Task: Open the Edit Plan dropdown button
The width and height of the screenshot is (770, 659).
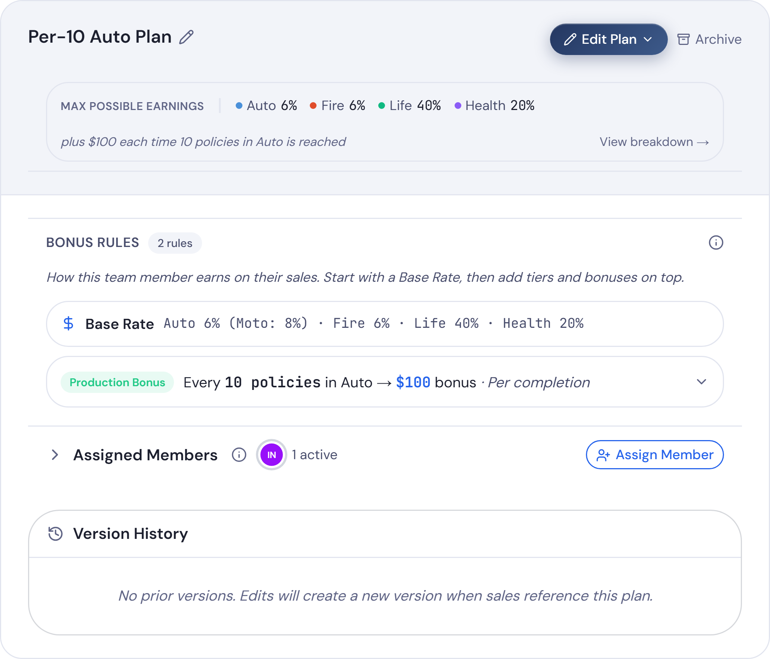Action: coord(608,39)
